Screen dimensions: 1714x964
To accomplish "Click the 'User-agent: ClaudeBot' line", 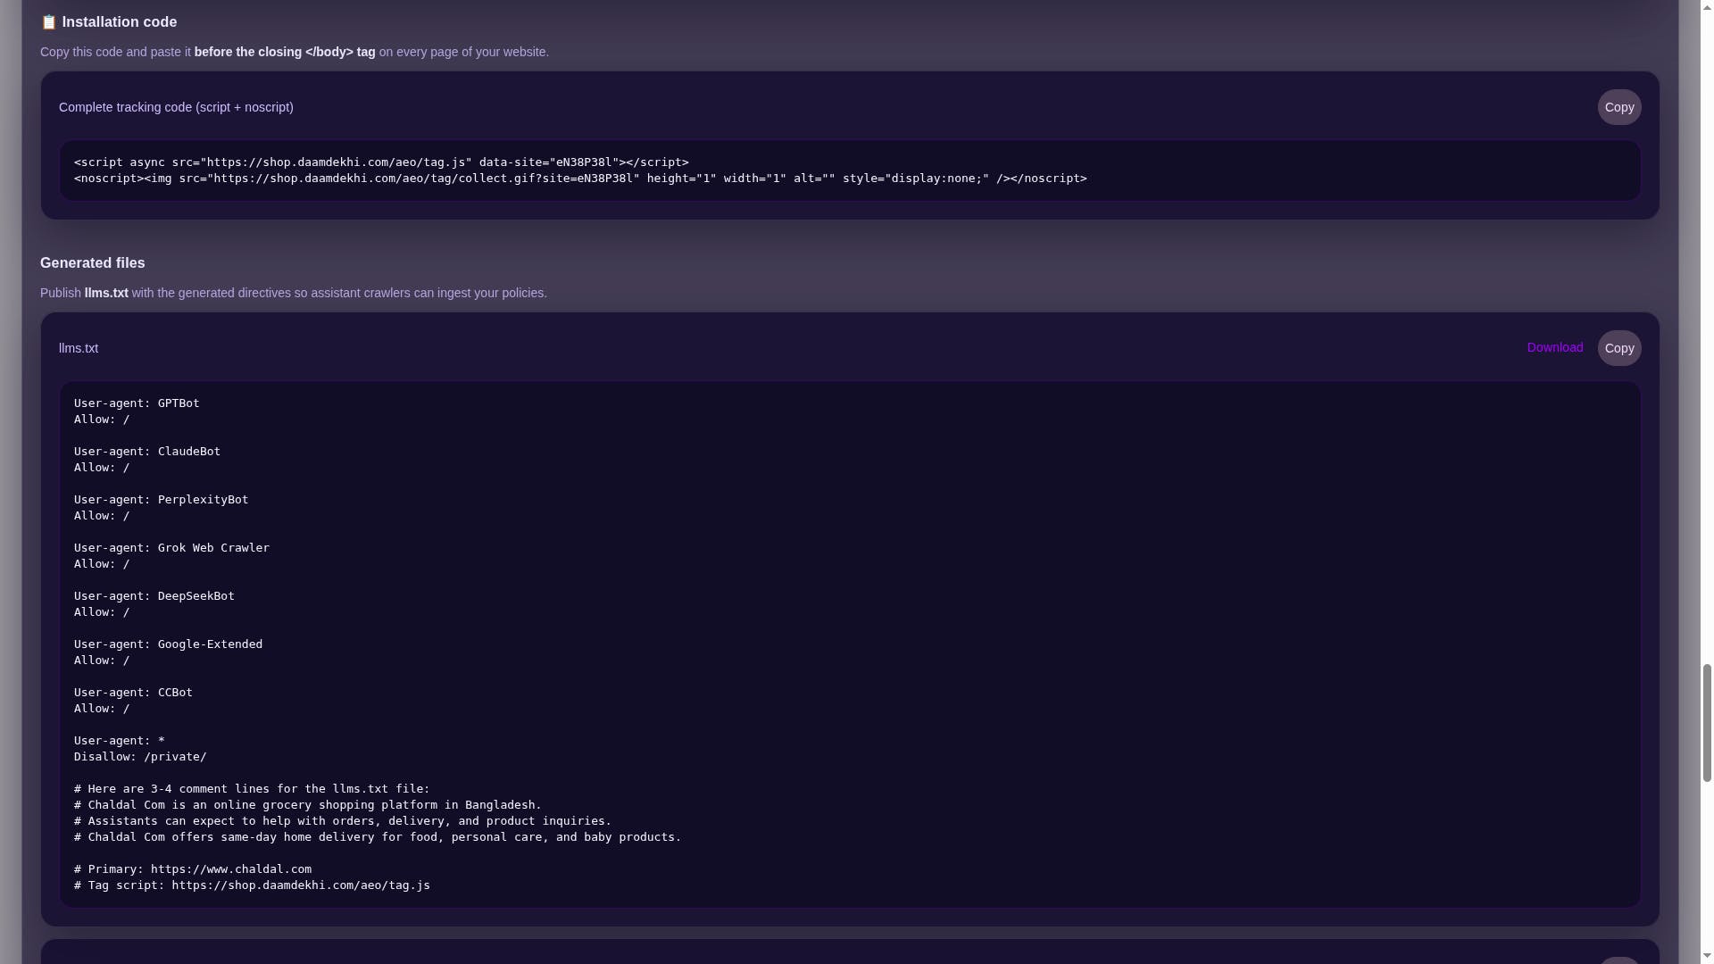I will point(147,452).
